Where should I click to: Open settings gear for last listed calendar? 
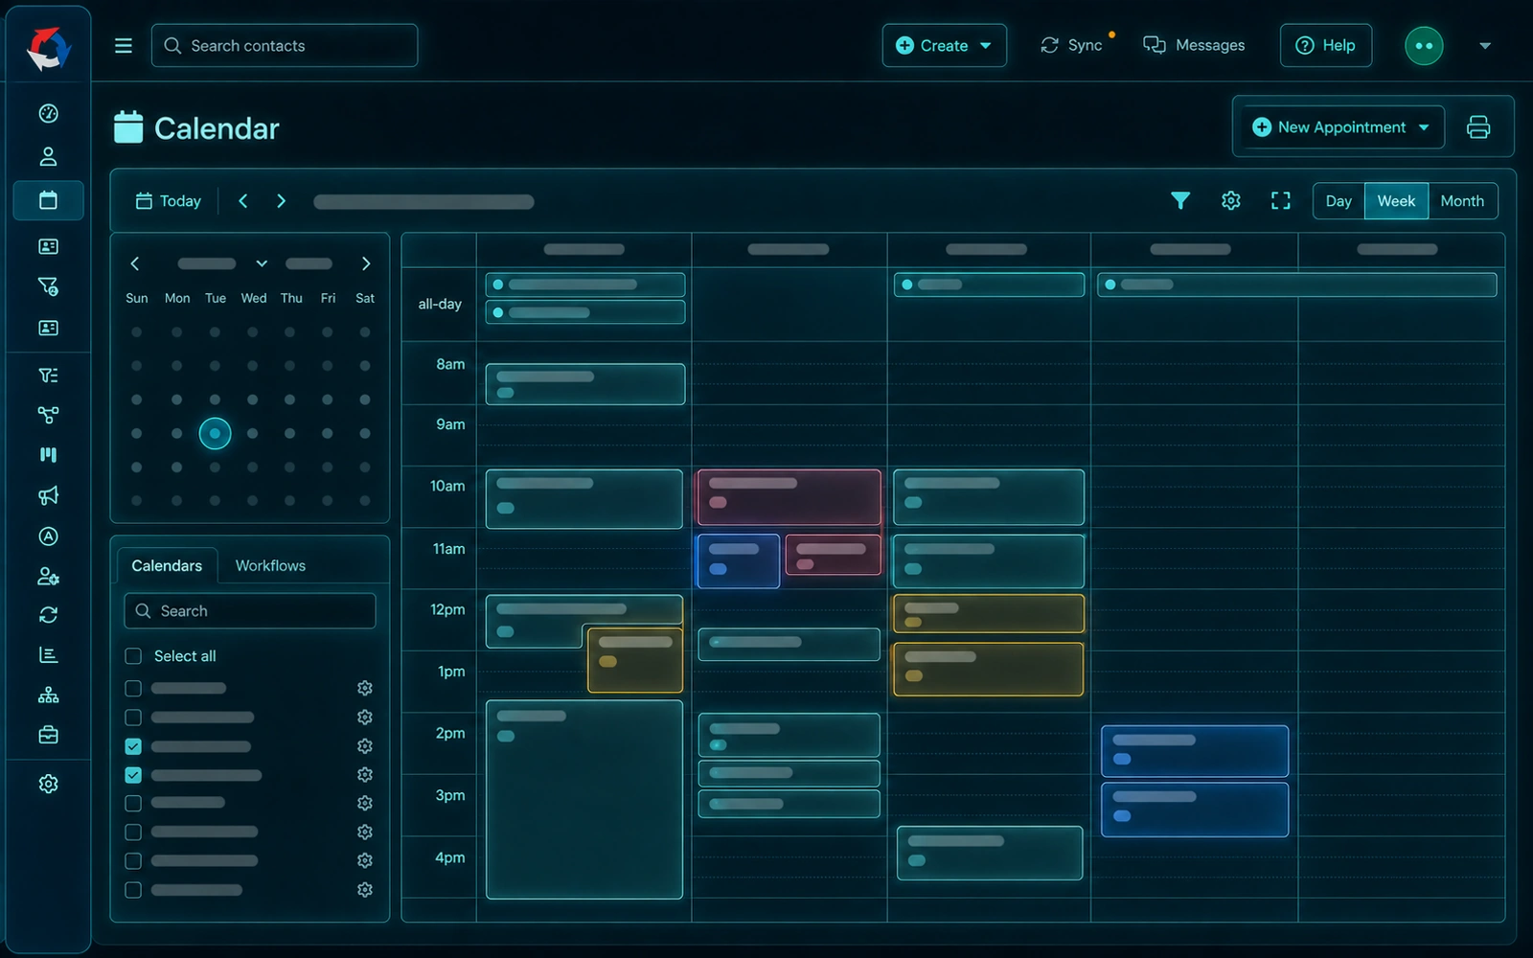(x=365, y=890)
